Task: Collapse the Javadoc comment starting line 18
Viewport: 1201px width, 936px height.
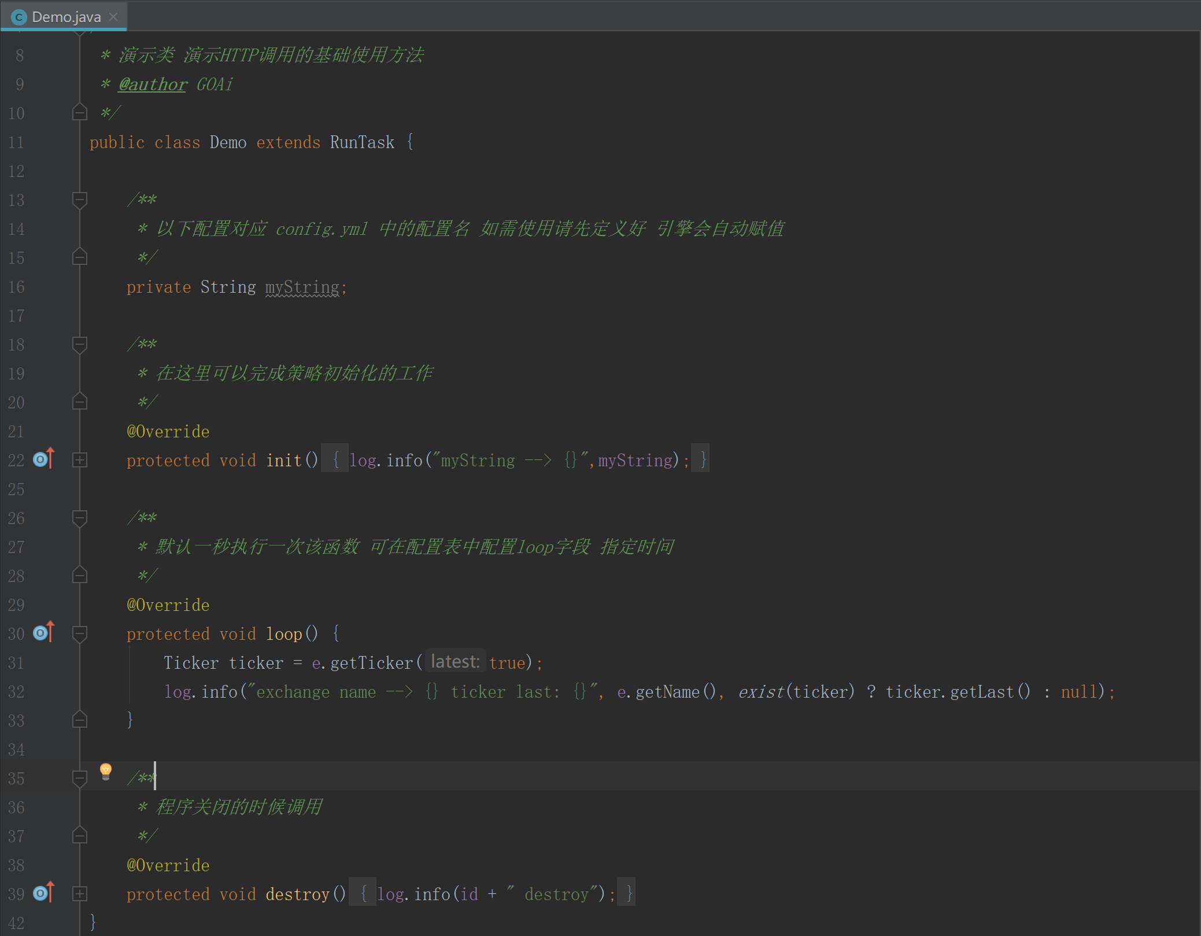Action: point(80,344)
